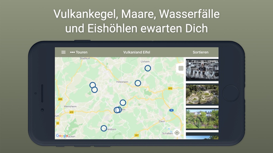Open bottling plant worker thumbnail
Image resolution: width=273 pixels, height=153 pixels.
202,70
